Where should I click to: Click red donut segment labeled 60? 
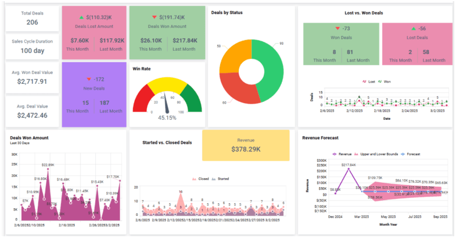[236, 90]
